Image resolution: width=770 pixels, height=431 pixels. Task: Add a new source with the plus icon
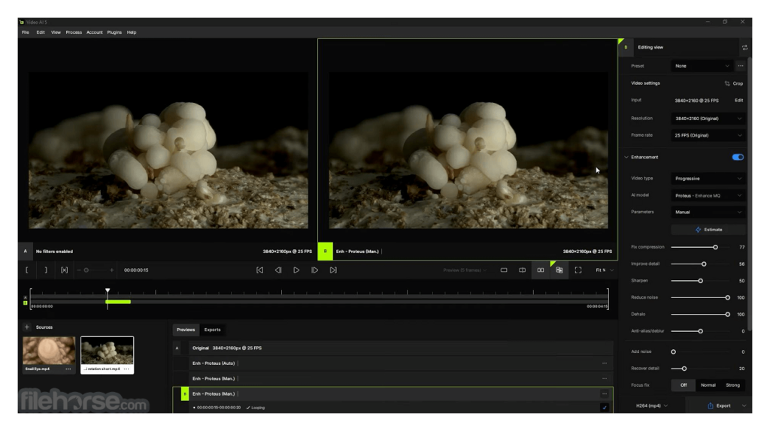[x=27, y=327]
